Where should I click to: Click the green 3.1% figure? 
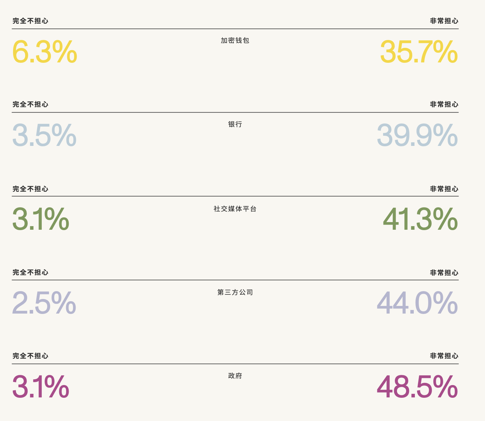coord(41,219)
